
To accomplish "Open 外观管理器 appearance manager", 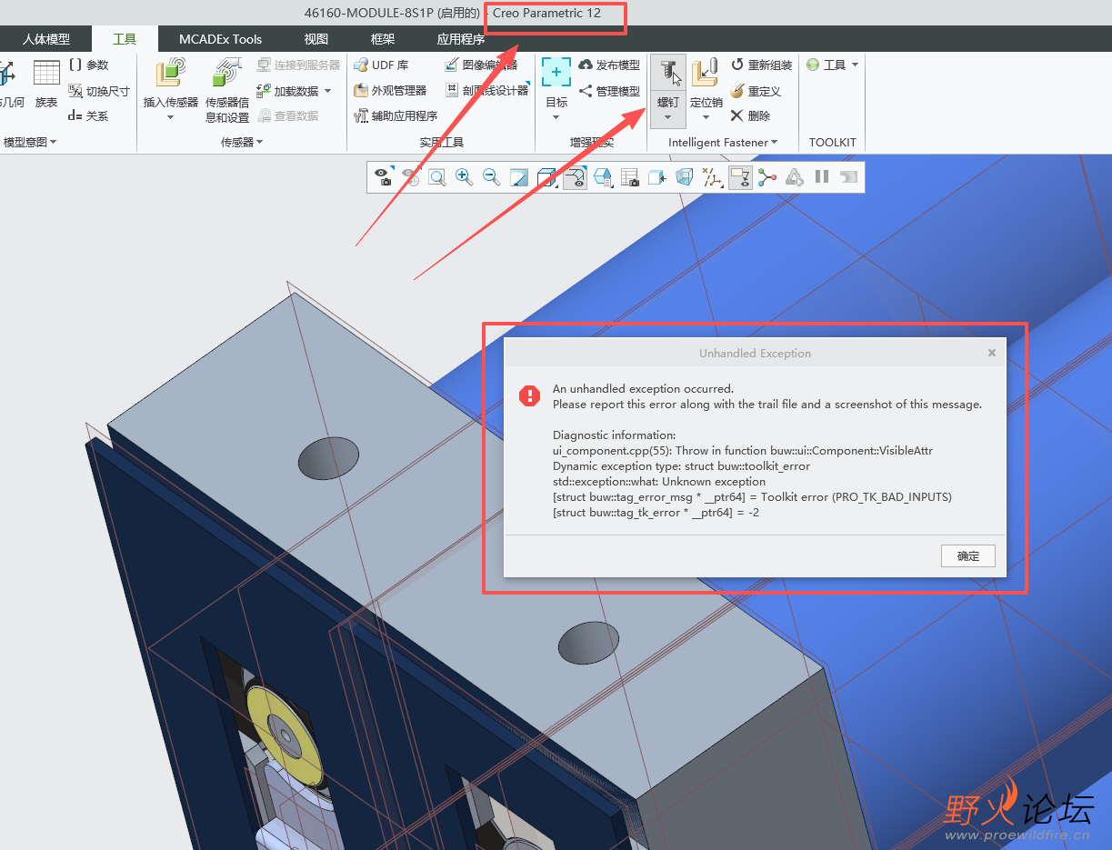I will (390, 91).
